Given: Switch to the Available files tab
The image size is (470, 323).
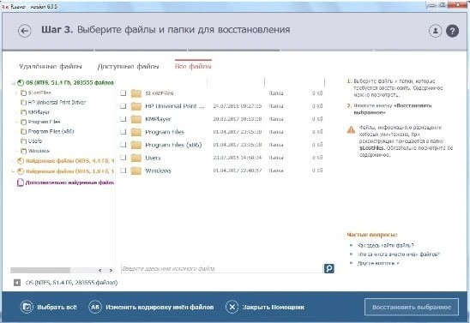Looking at the screenshot, I should [x=129, y=67].
